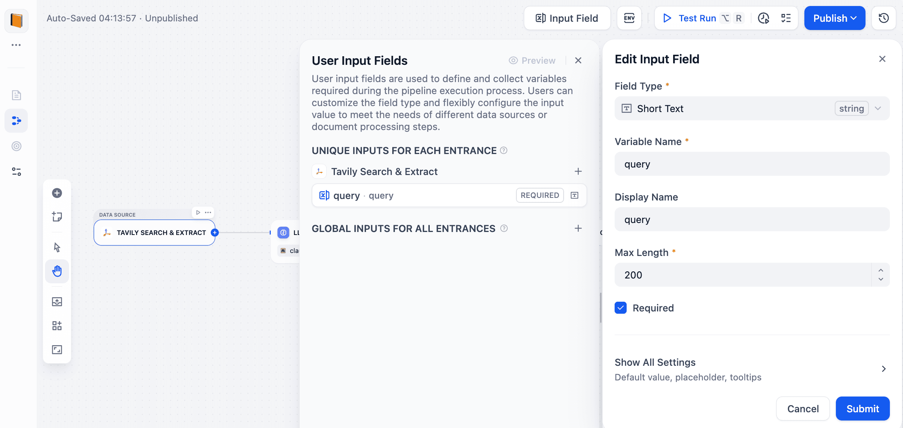The height and width of the screenshot is (428, 903).
Task: Open the pipeline tab in left sidebar
Action: click(x=16, y=121)
